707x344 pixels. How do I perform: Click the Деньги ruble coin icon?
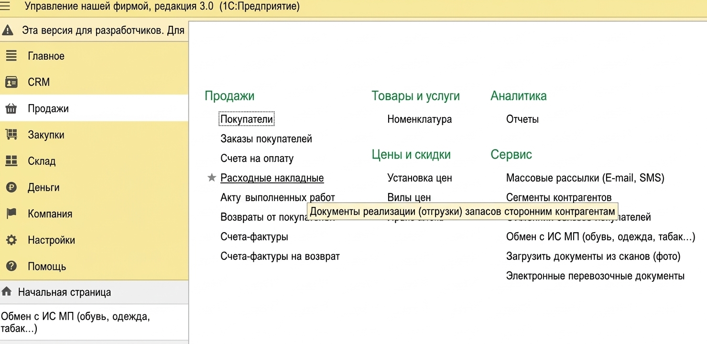(x=11, y=187)
